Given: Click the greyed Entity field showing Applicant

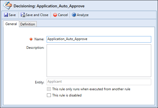Looking at the screenshot, I should (99, 82).
